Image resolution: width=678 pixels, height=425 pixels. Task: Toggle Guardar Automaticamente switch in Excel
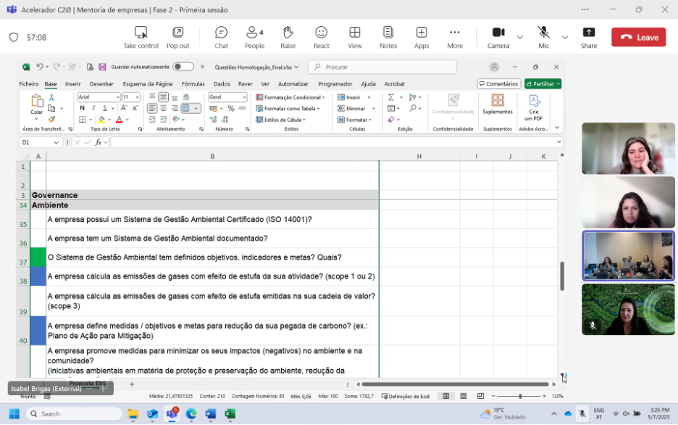[x=183, y=67]
